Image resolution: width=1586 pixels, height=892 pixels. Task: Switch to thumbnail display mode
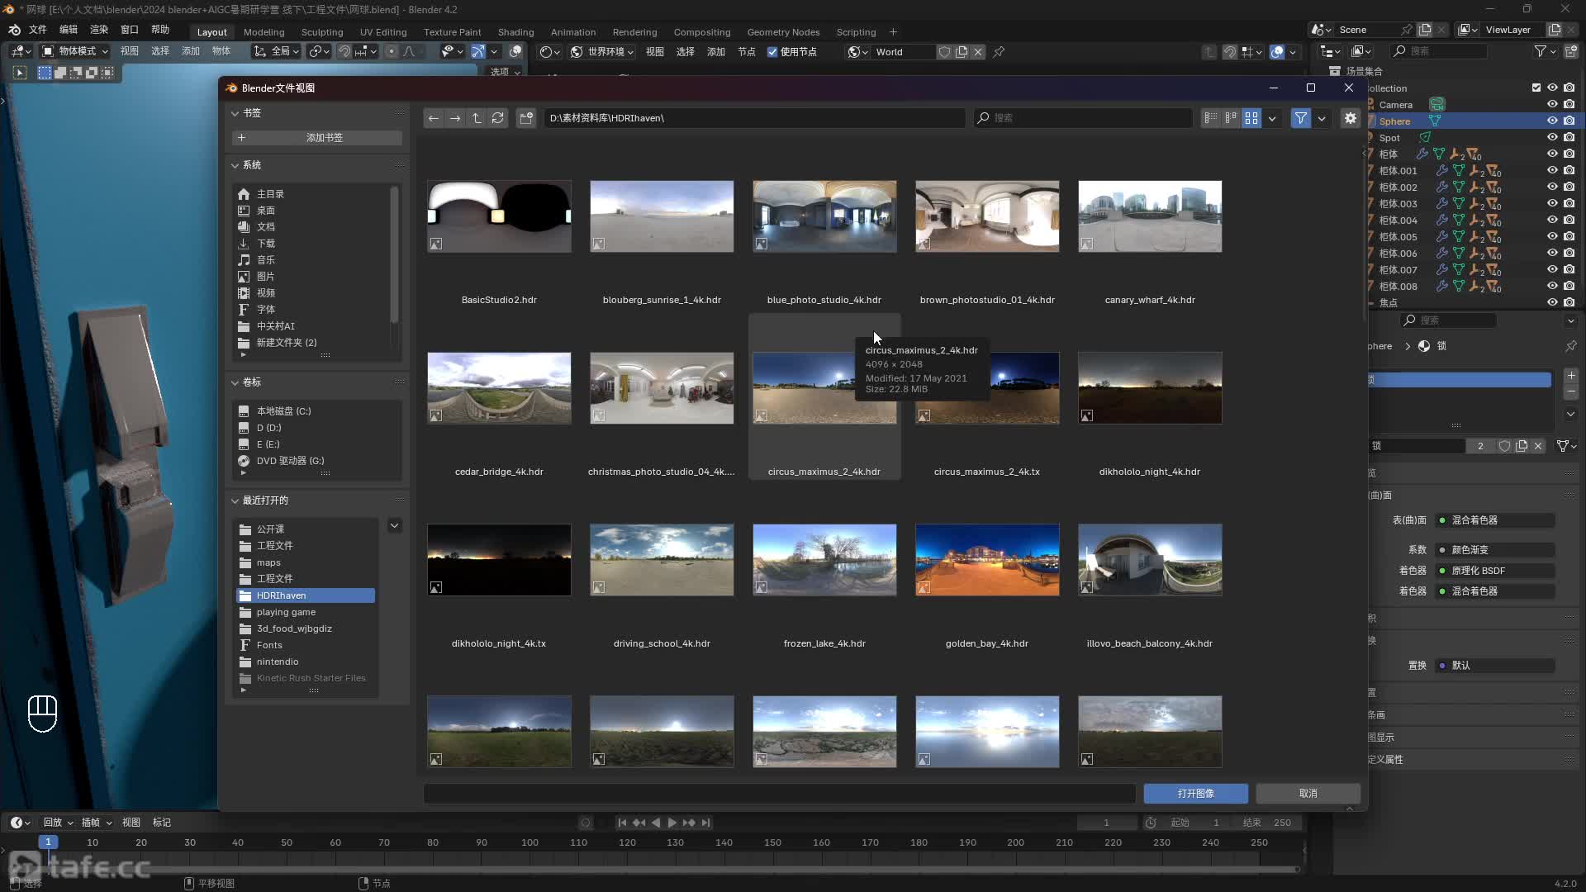(x=1251, y=118)
